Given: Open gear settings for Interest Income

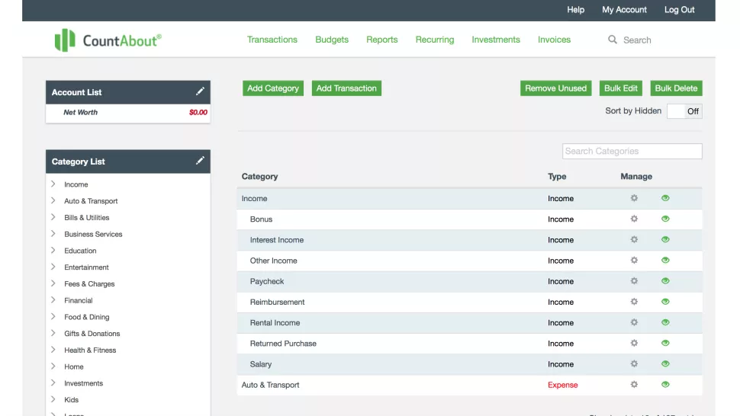Looking at the screenshot, I should tap(634, 239).
